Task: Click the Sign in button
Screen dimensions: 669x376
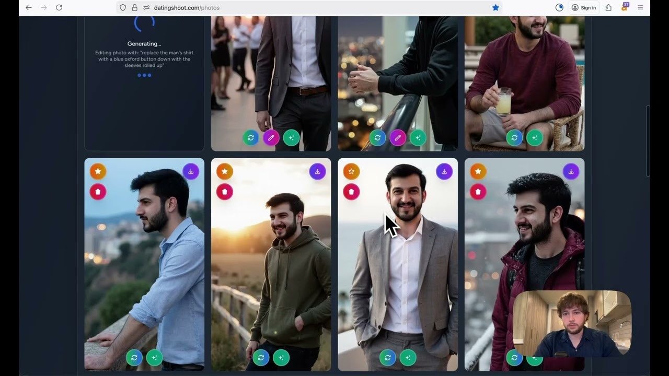Action: tap(583, 8)
